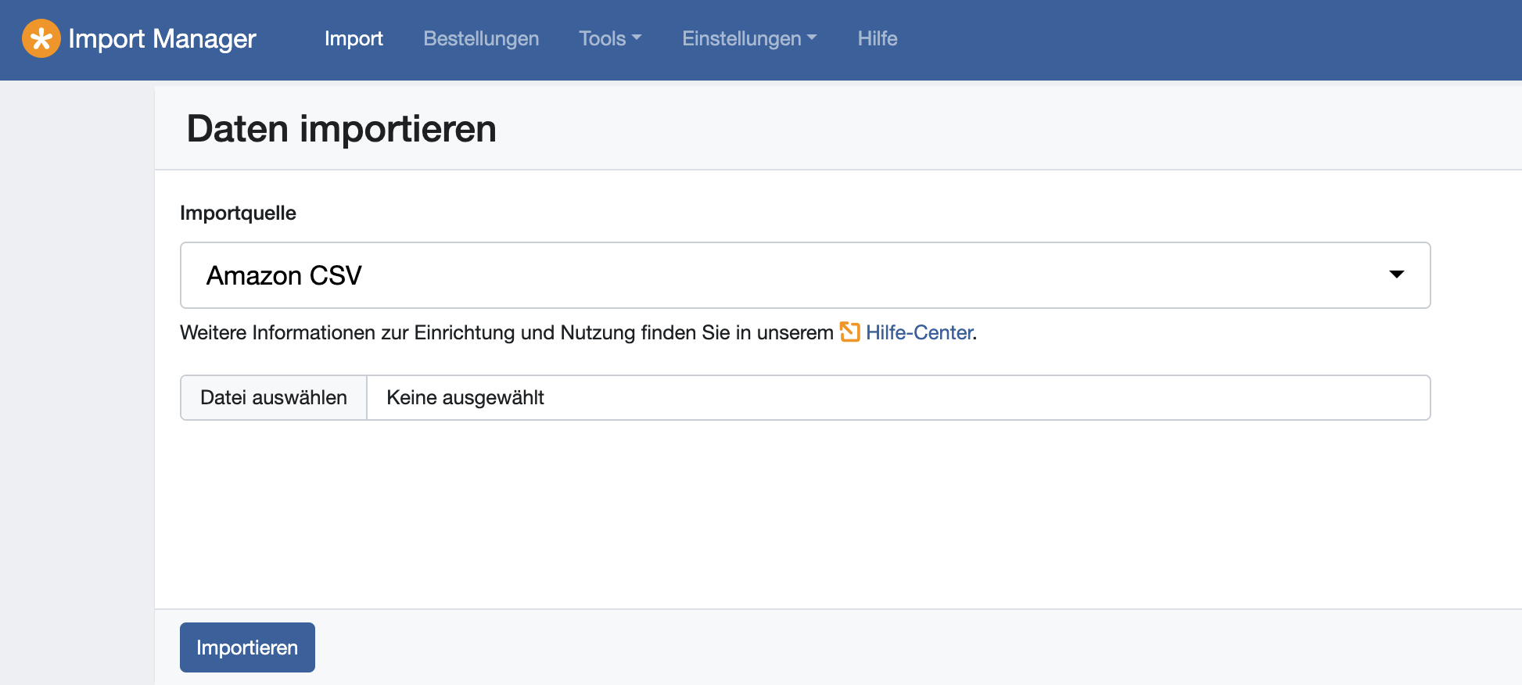Open the Hilfe navigation item
The height and width of the screenshot is (685, 1522).
pos(878,38)
